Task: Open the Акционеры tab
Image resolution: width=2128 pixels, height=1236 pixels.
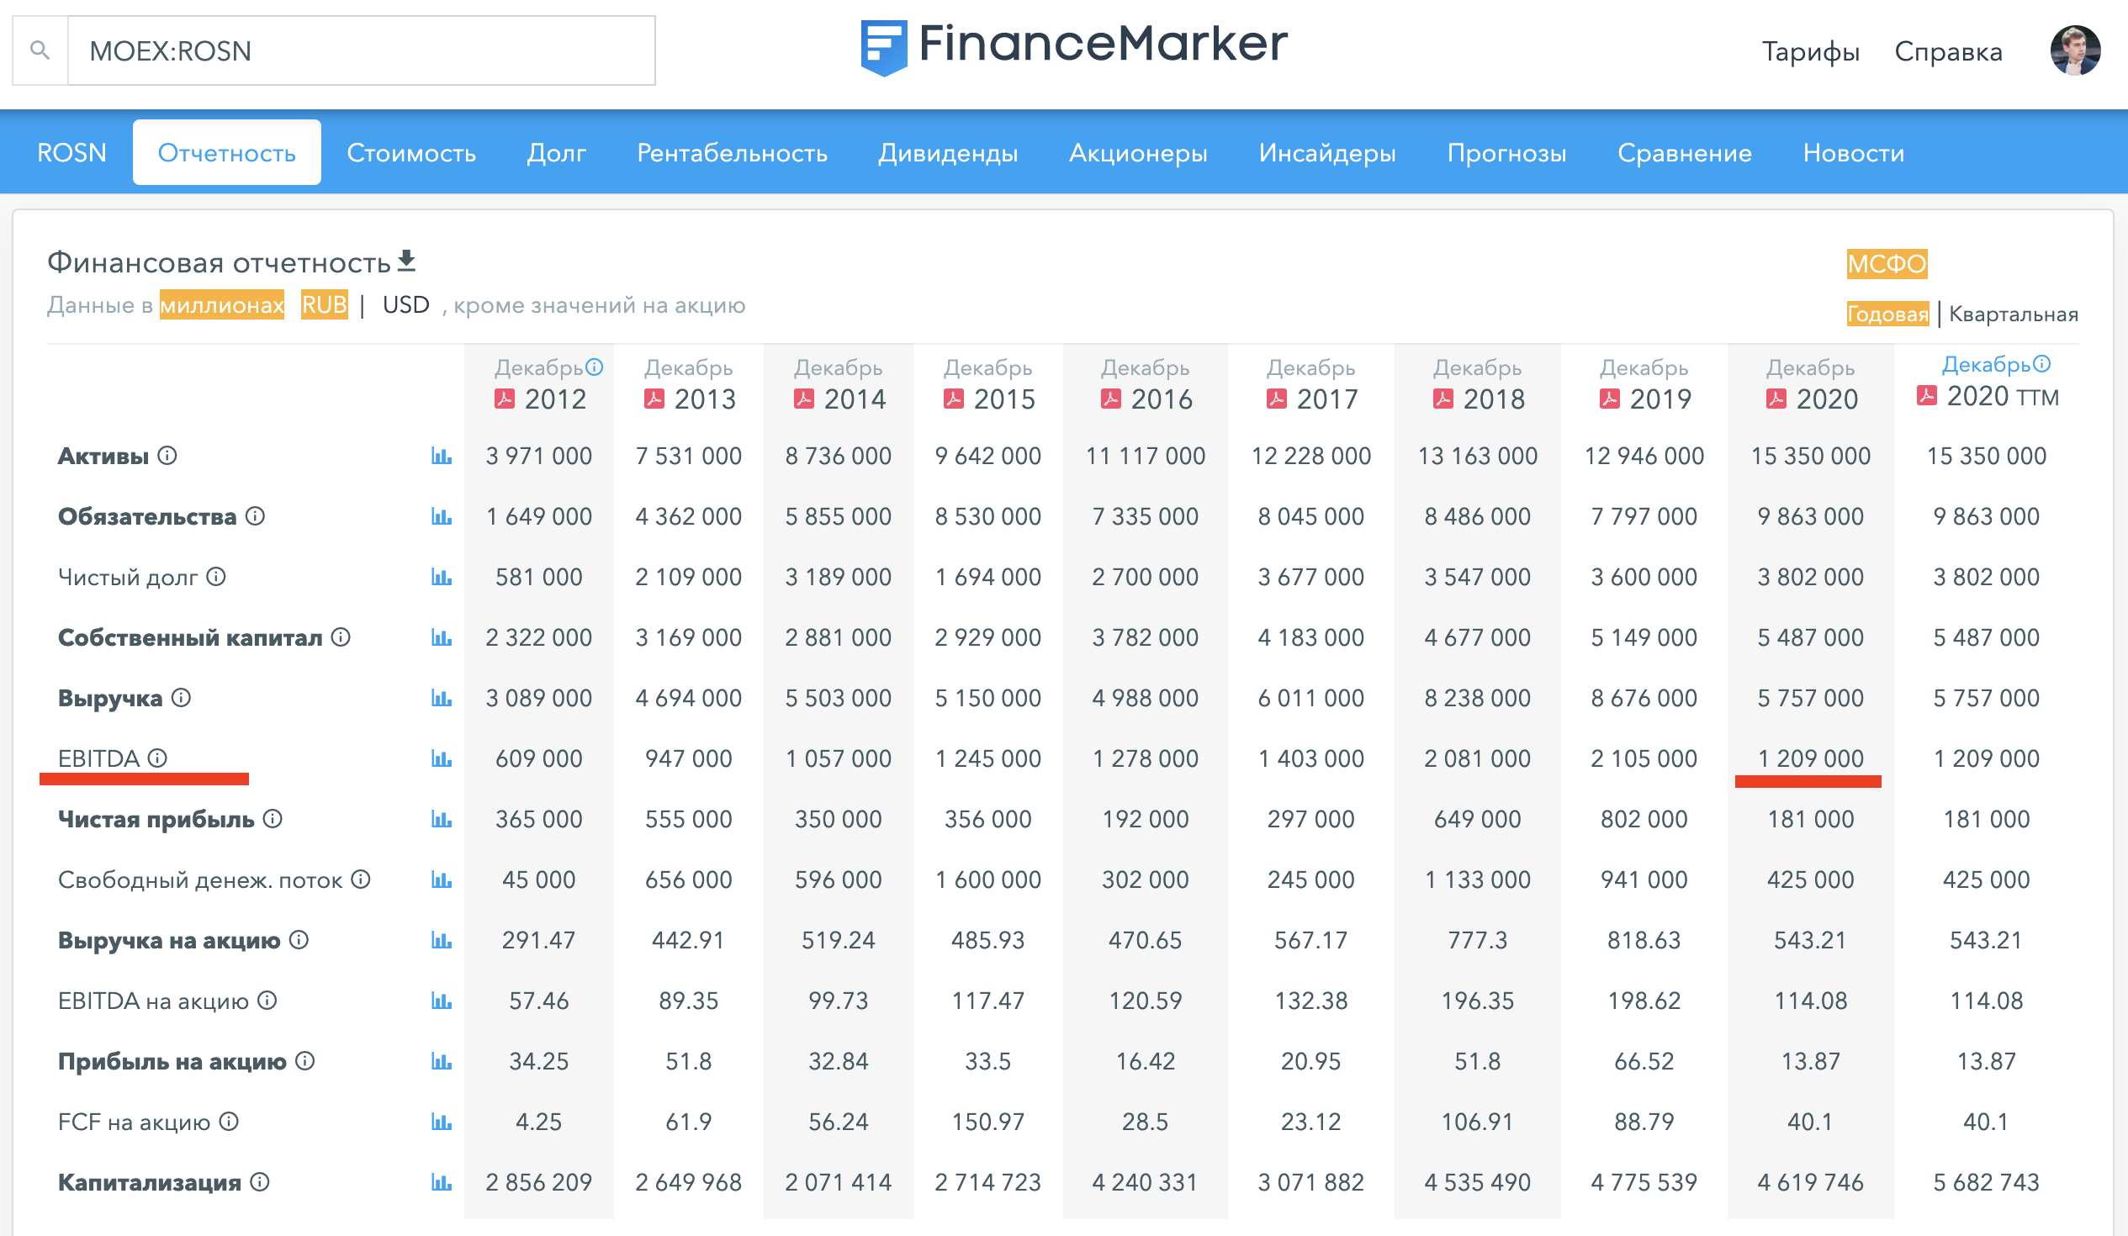Action: pyautogui.click(x=1138, y=153)
